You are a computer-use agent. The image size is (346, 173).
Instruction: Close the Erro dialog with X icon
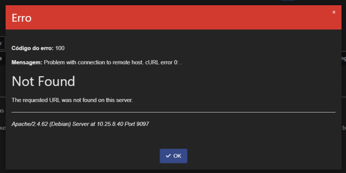coord(334,13)
